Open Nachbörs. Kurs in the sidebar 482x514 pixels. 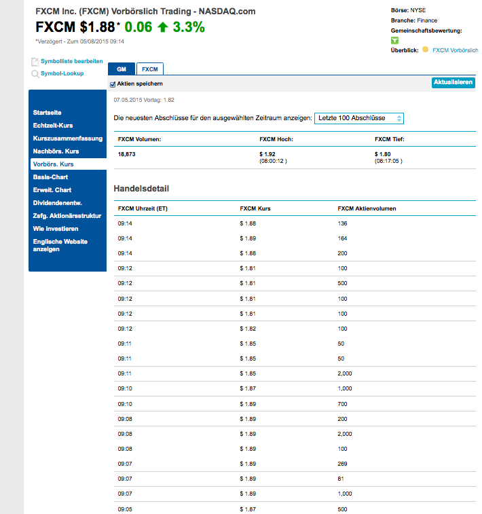coord(56,151)
